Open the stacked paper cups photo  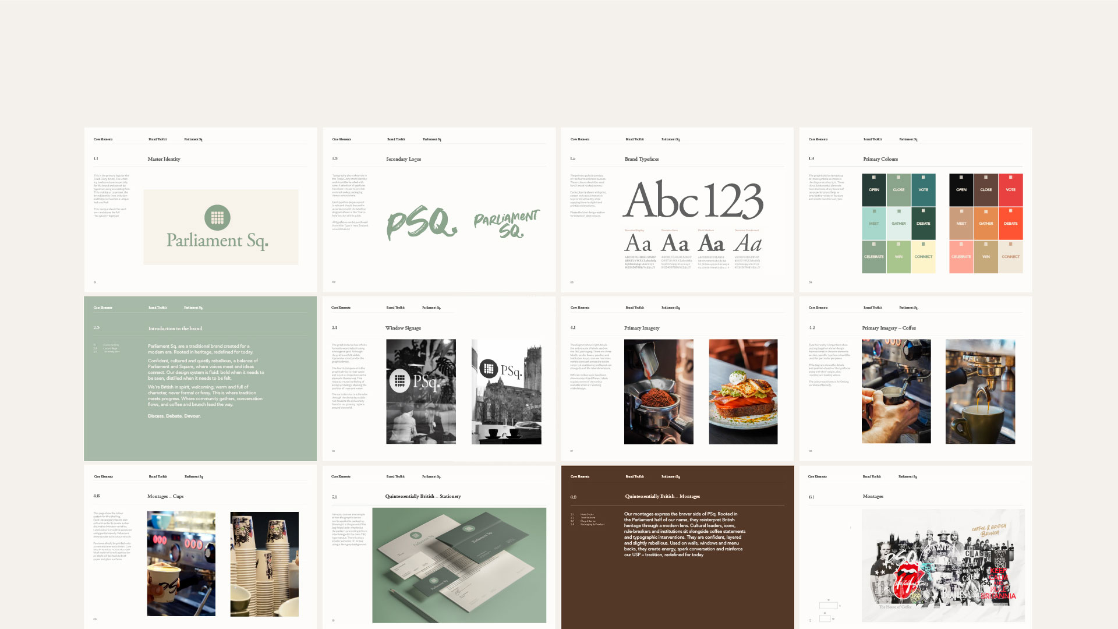[264, 564]
